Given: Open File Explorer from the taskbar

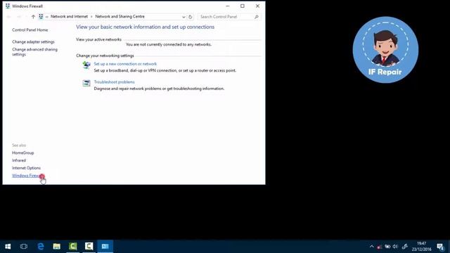Looking at the screenshot, I should (x=56, y=247).
